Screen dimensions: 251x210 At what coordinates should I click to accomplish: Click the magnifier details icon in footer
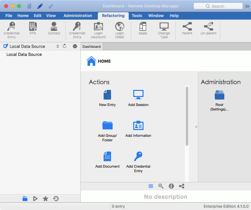tap(161, 186)
